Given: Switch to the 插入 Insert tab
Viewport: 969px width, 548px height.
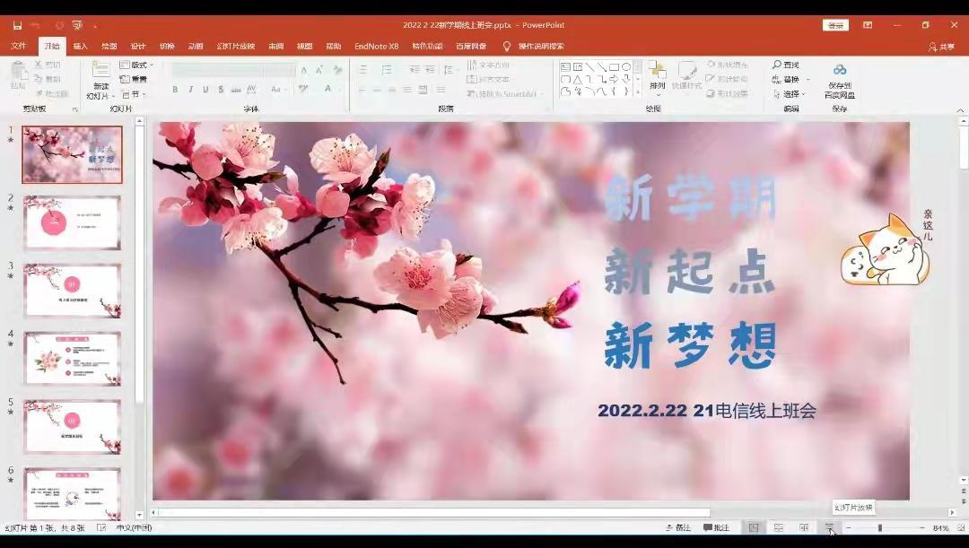Looking at the screenshot, I should (80, 47).
